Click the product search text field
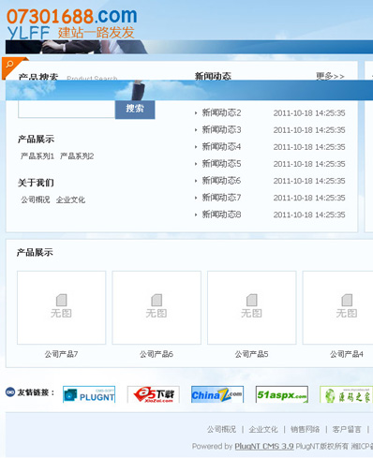The width and height of the screenshot is (373, 458). [x=67, y=110]
